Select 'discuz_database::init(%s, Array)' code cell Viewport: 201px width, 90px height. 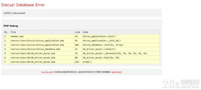121,45
